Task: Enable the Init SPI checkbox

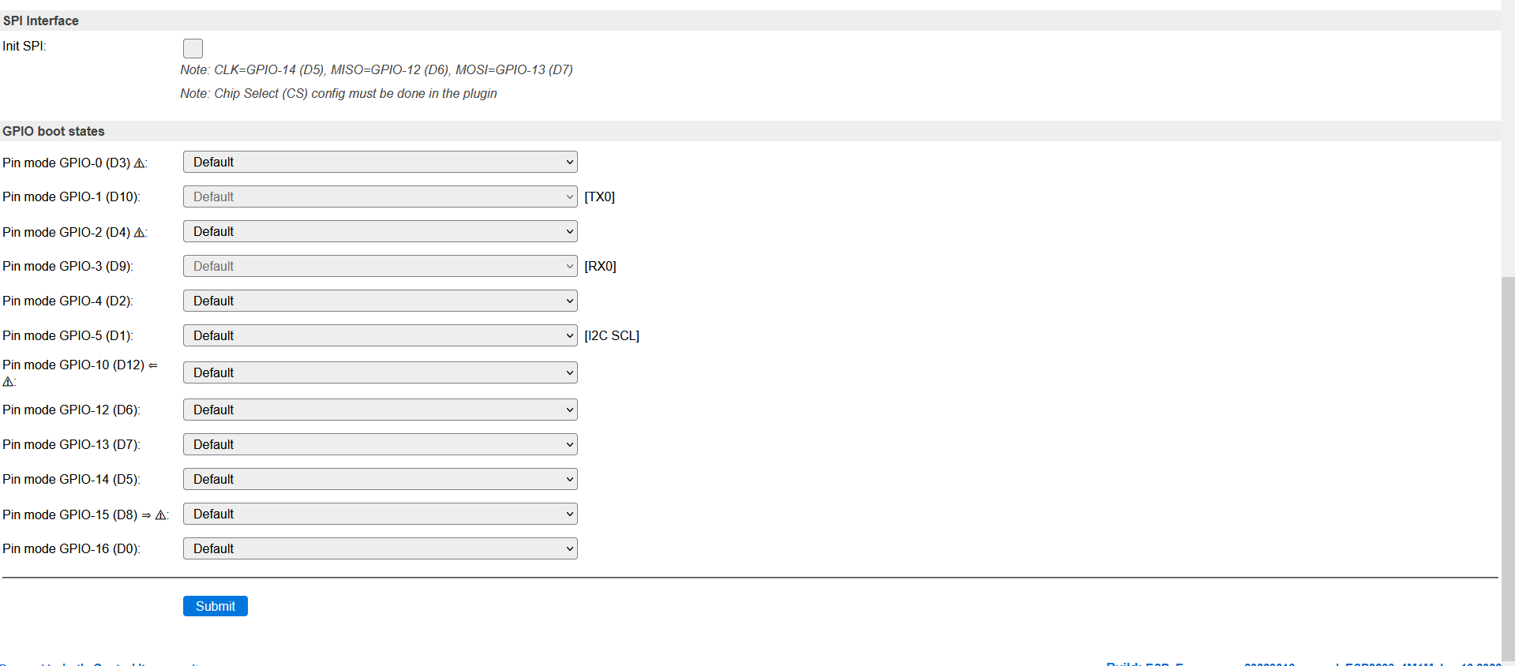Action: pyautogui.click(x=193, y=48)
